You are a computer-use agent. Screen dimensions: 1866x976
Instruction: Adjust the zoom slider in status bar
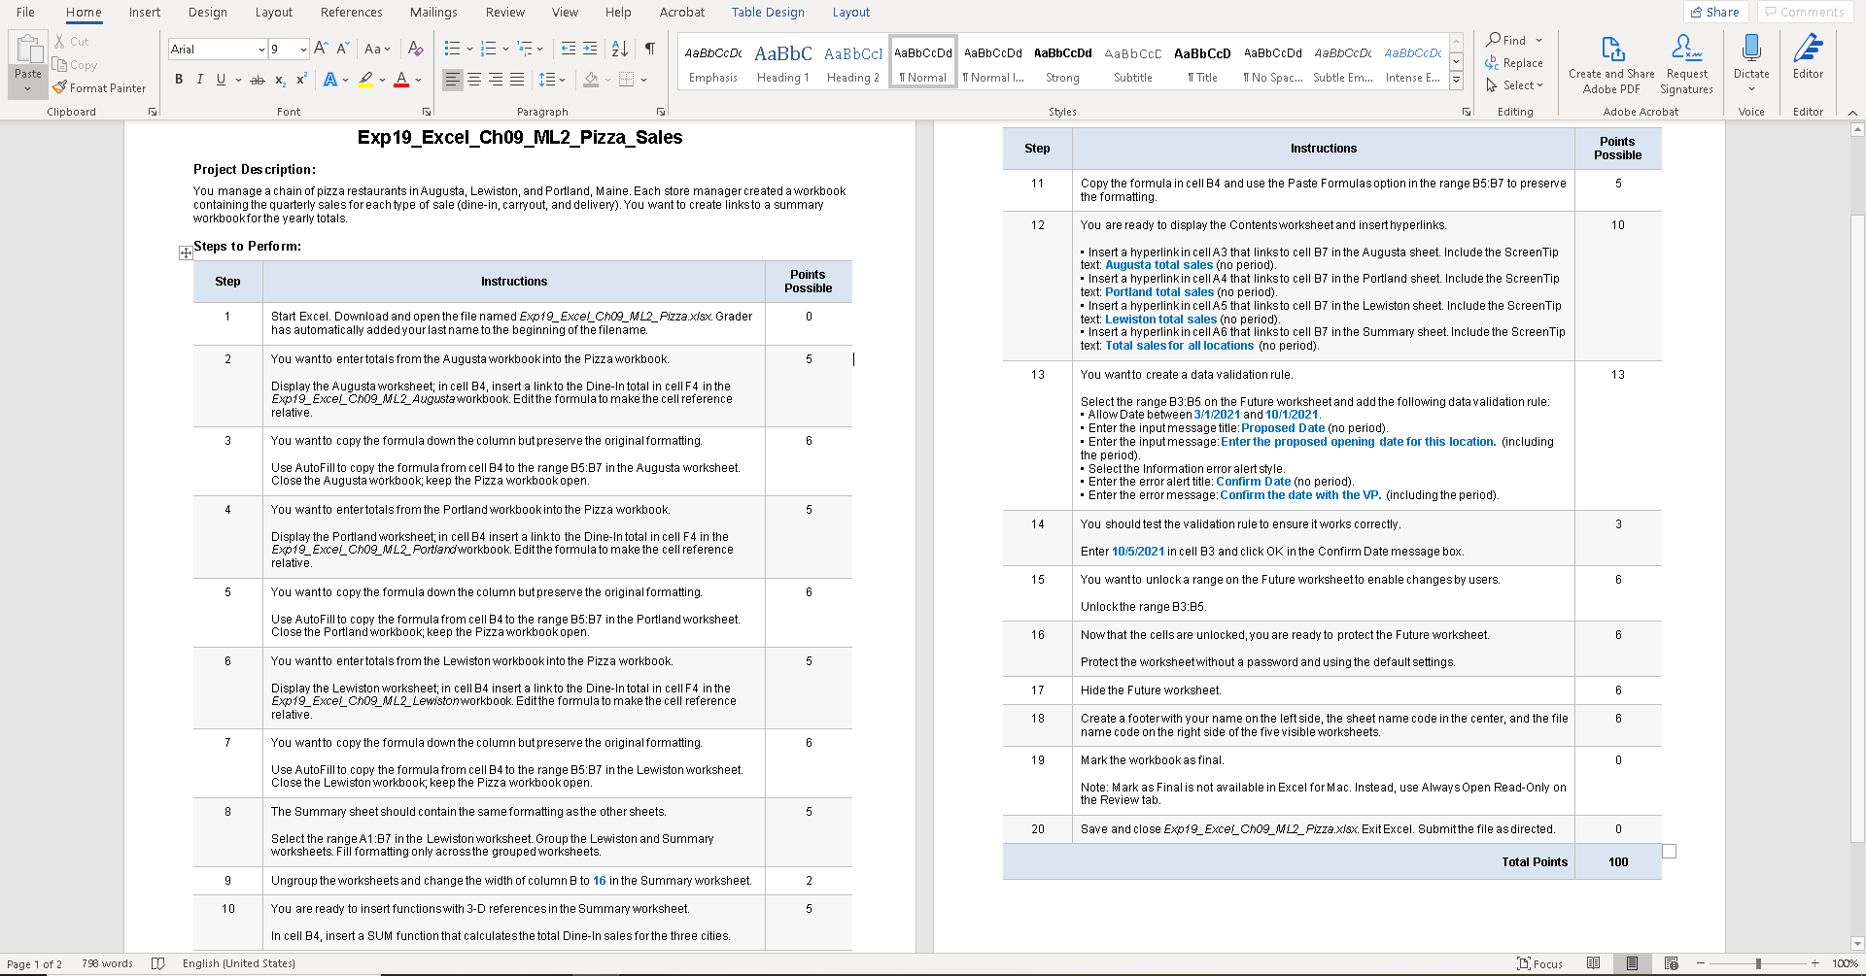point(1757,963)
